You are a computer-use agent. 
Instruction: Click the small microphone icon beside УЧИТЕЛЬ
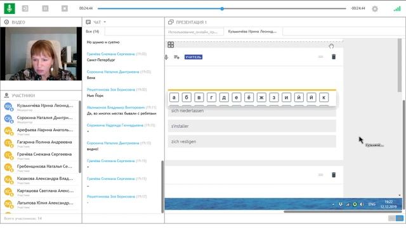(x=166, y=57)
